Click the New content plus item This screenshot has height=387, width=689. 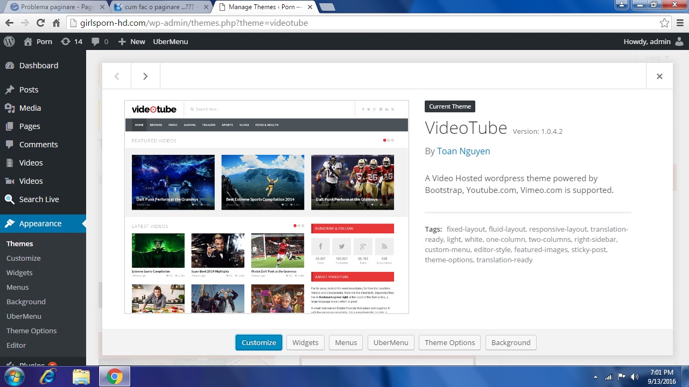(131, 41)
